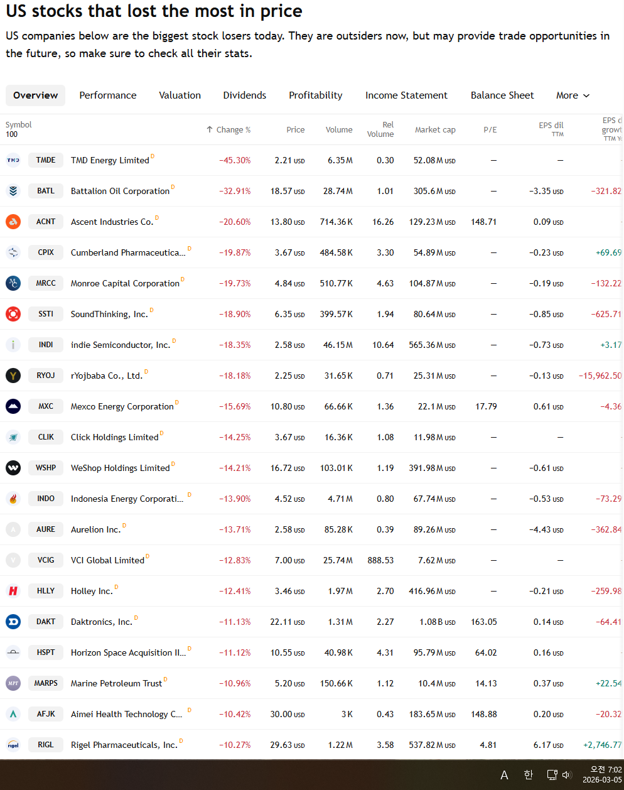This screenshot has height=790, width=624.
Task: Sort by the Symbol column header
Action: (x=19, y=125)
